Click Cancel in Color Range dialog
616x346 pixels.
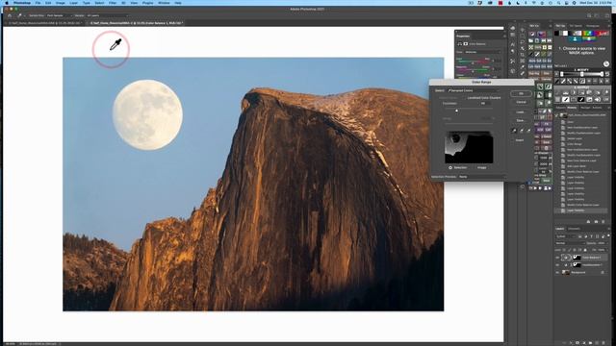(521, 102)
